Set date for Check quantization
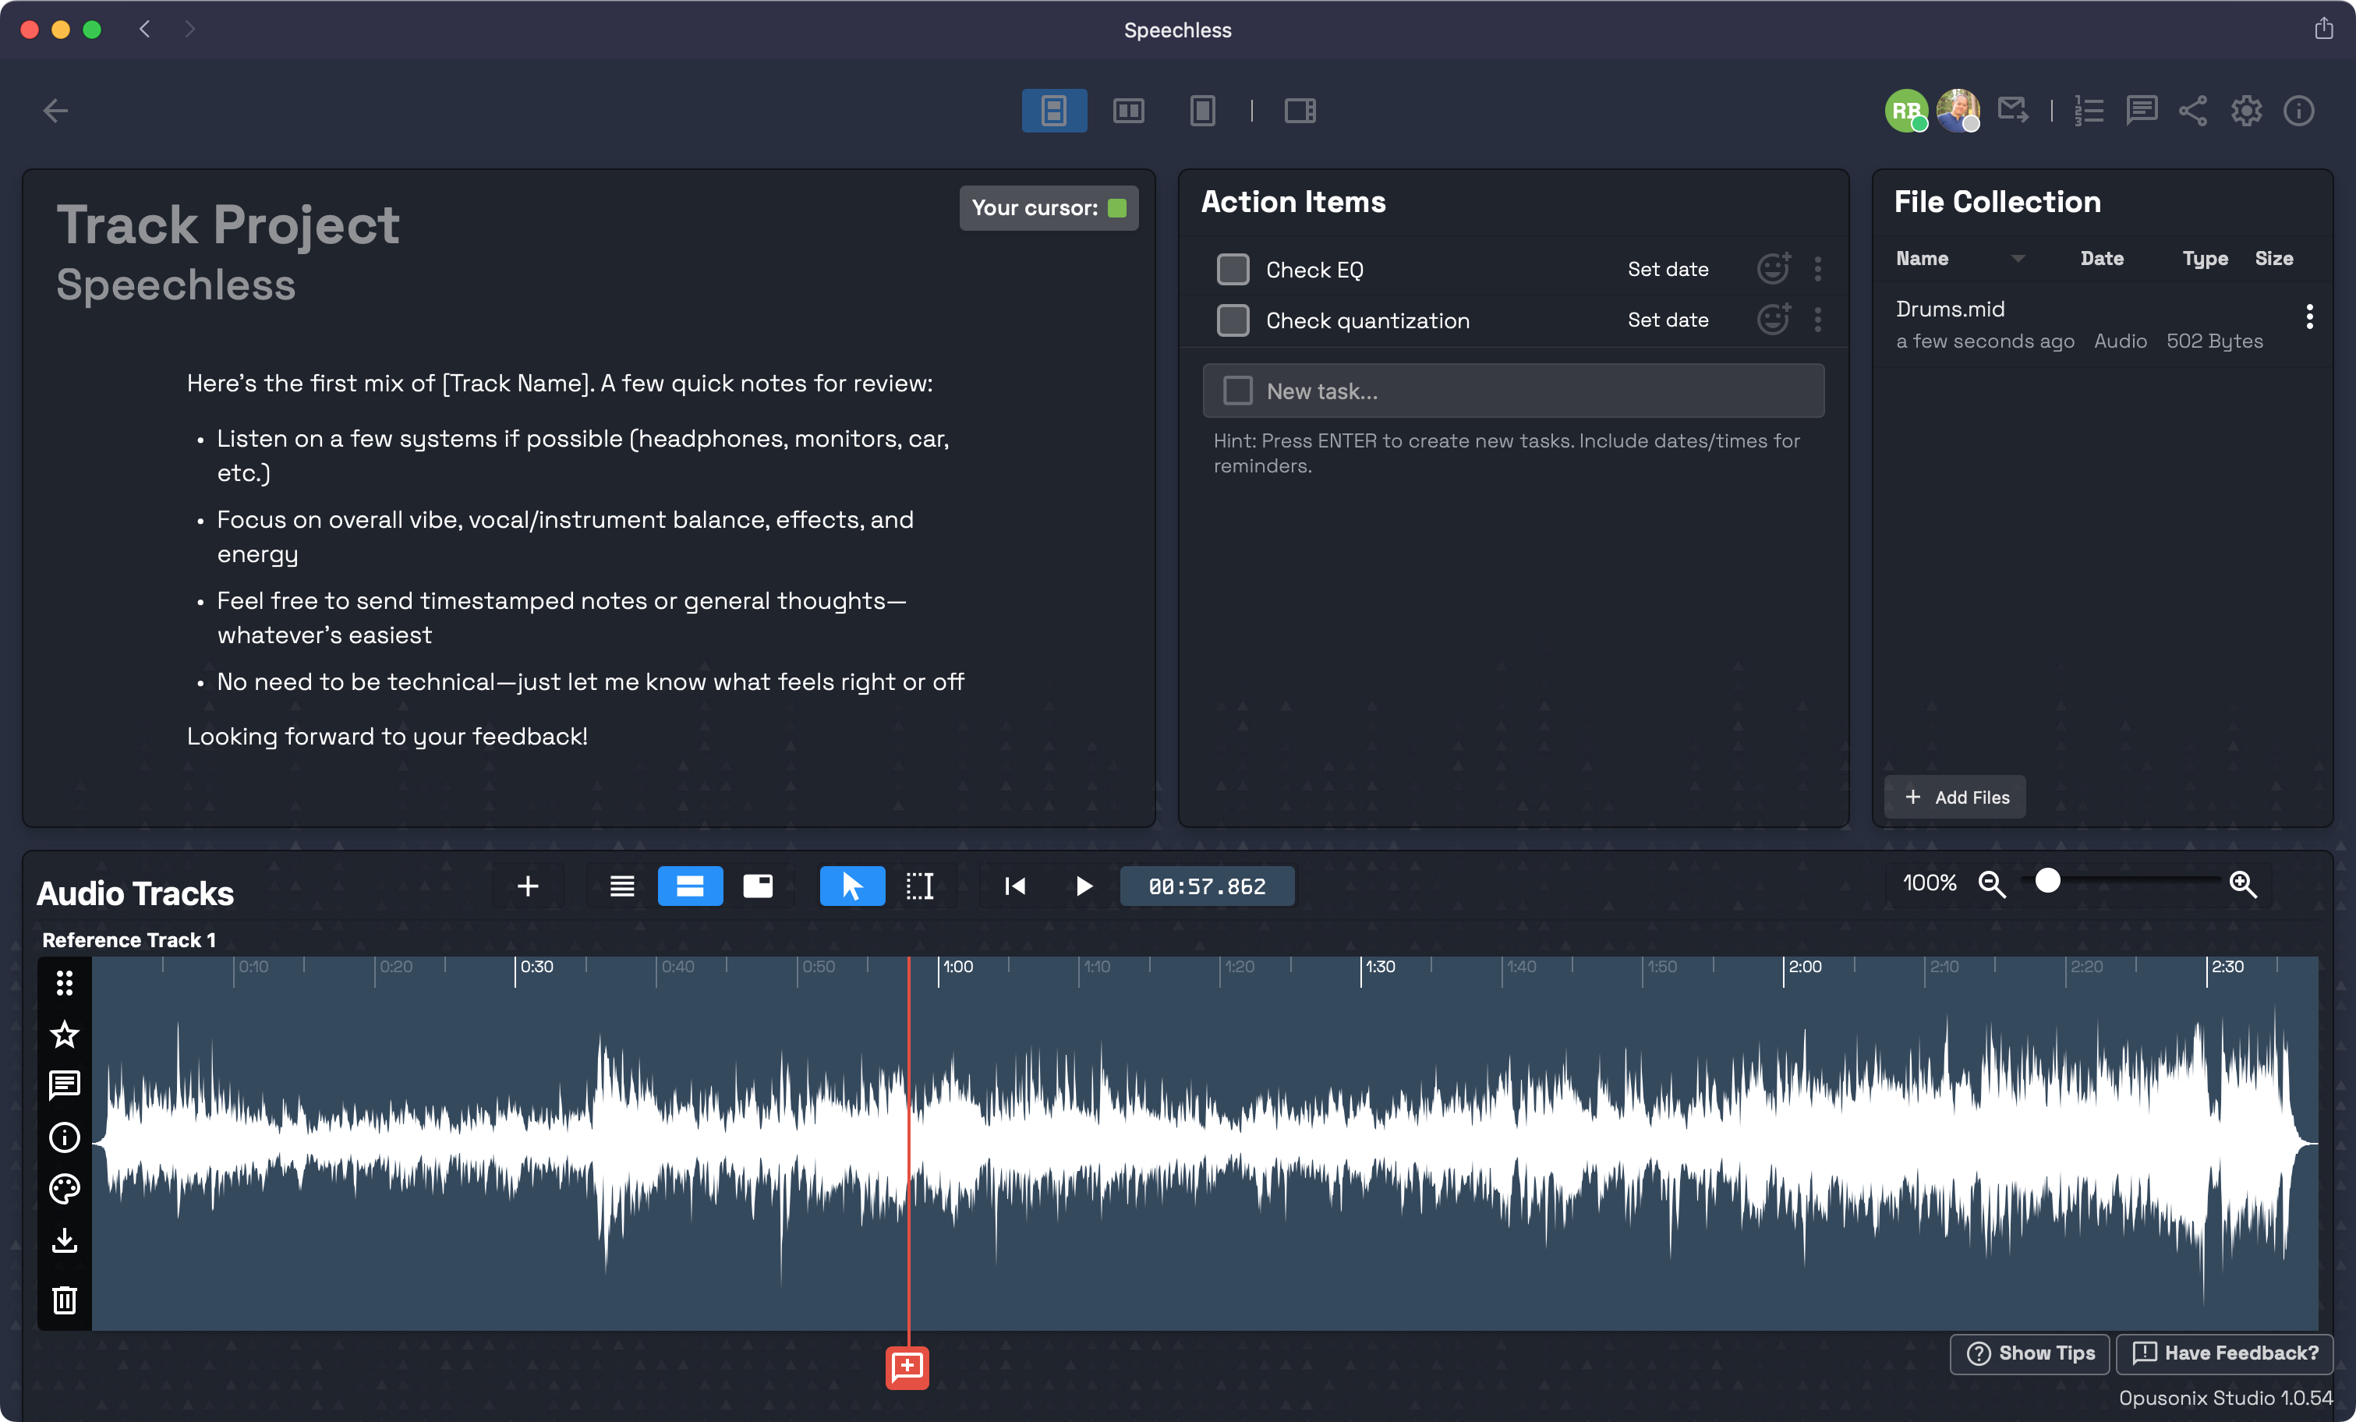This screenshot has height=1422, width=2356. pos(1668,320)
